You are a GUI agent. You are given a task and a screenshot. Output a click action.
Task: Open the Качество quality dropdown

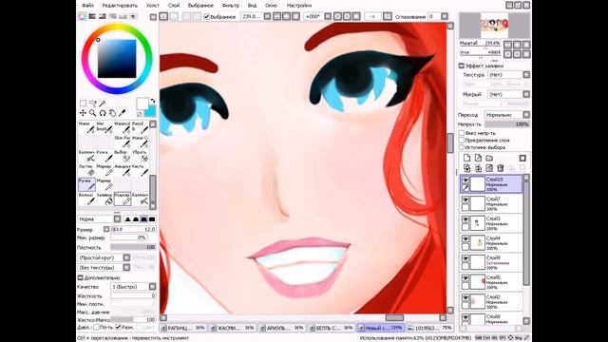pyautogui.click(x=133, y=287)
